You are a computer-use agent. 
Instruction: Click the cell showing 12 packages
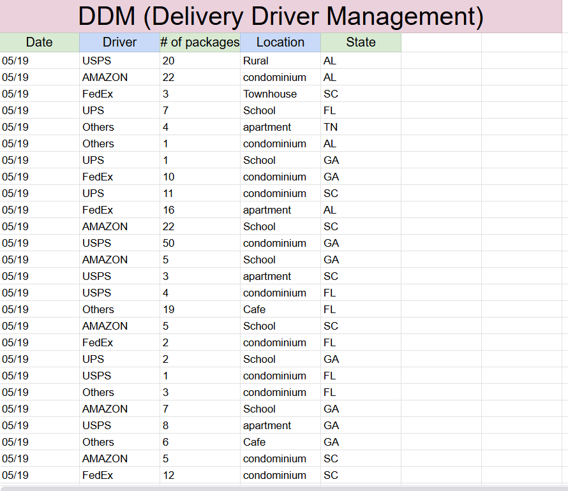(200, 475)
